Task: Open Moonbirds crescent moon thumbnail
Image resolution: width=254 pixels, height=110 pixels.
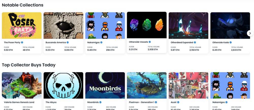Action: tap(105, 85)
